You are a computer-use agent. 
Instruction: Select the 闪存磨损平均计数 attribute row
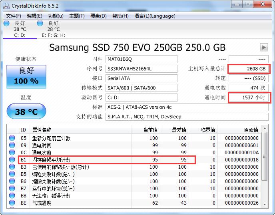(x=134, y=159)
